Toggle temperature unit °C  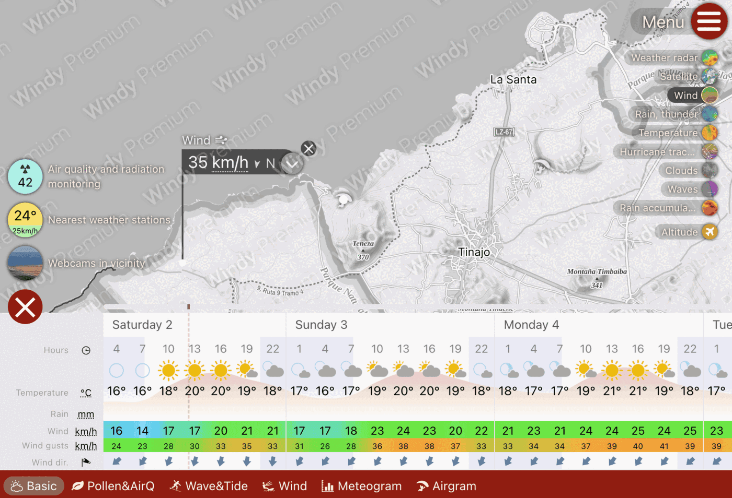coord(86,393)
